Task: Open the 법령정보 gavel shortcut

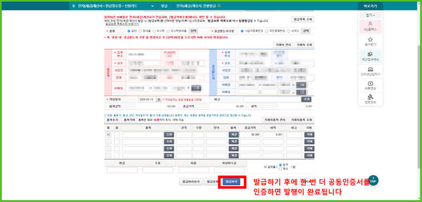Action: [x=370, y=99]
